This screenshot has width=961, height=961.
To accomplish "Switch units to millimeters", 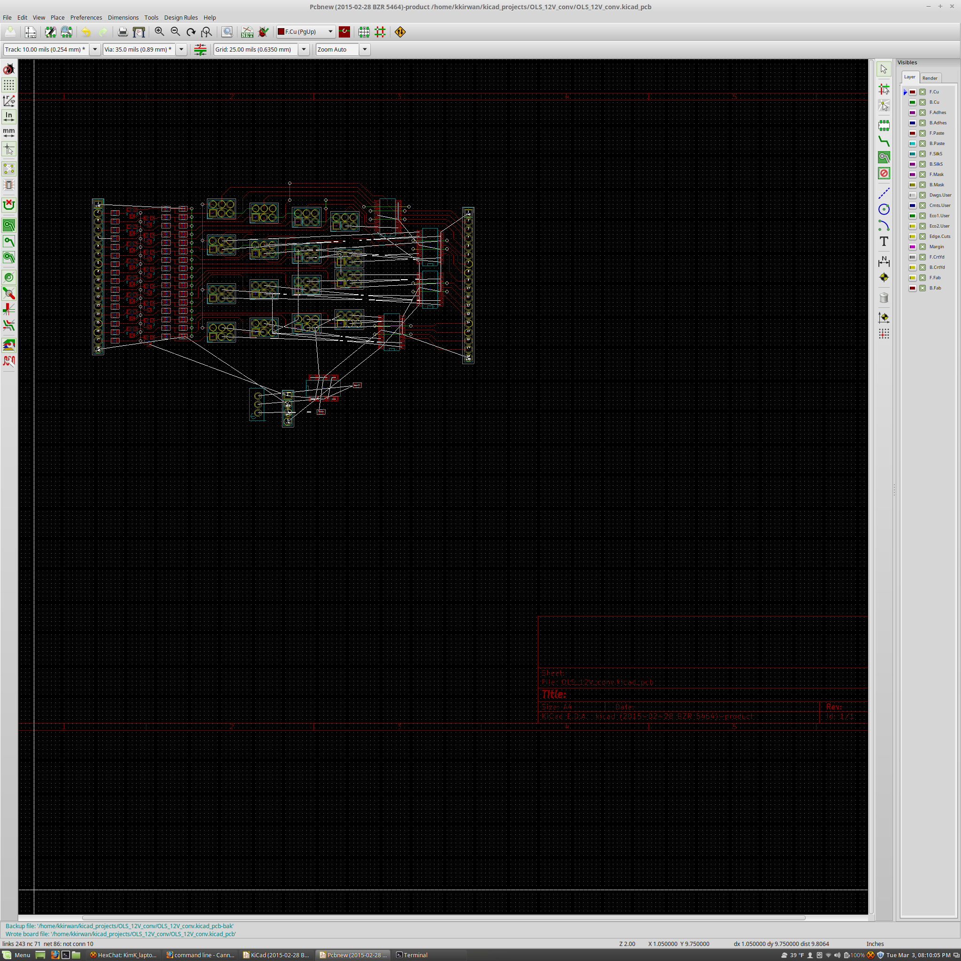I will (9, 132).
